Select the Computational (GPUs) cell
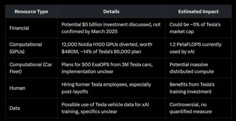 (26, 48)
